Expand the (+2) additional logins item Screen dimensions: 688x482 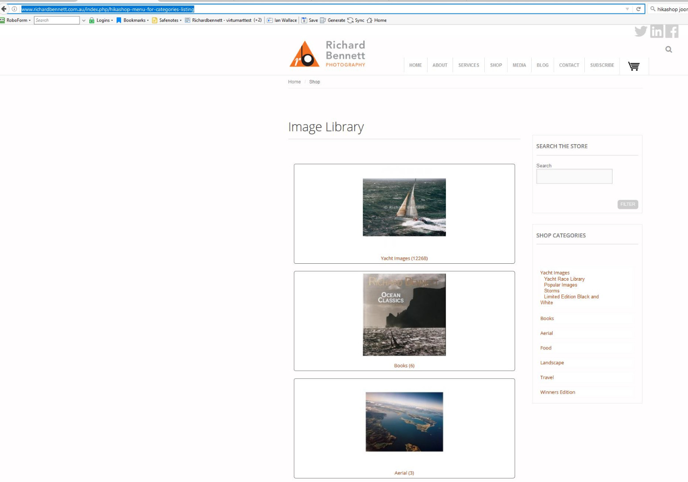[x=258, y=20]
